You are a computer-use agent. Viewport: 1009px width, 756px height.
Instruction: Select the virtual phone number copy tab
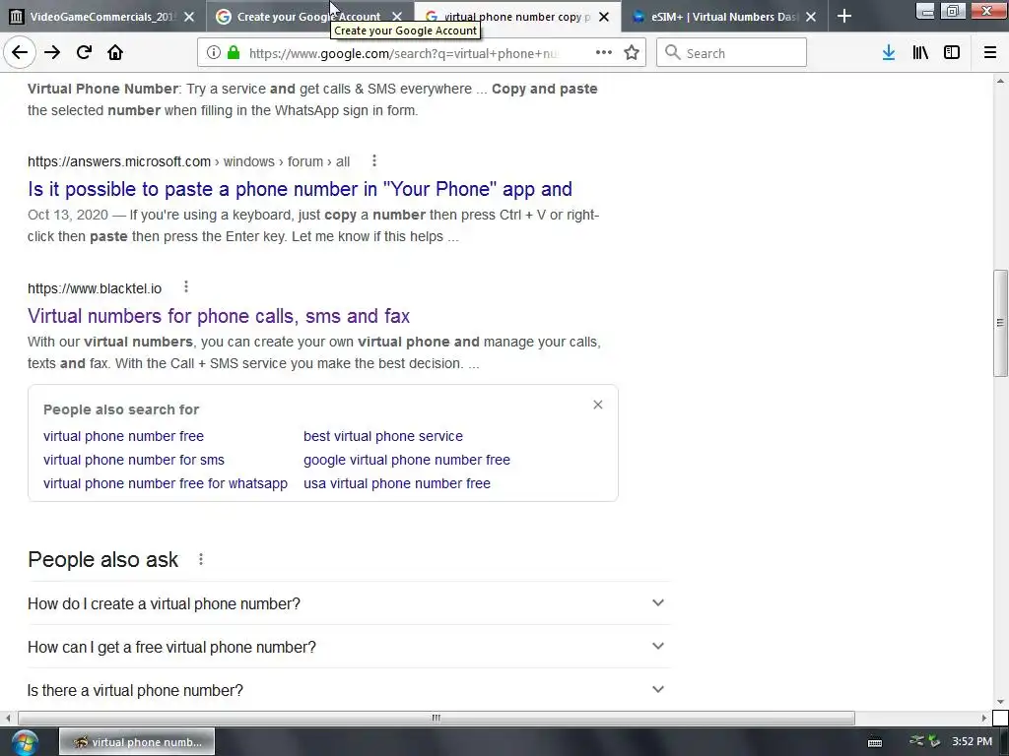click(517, 17)
